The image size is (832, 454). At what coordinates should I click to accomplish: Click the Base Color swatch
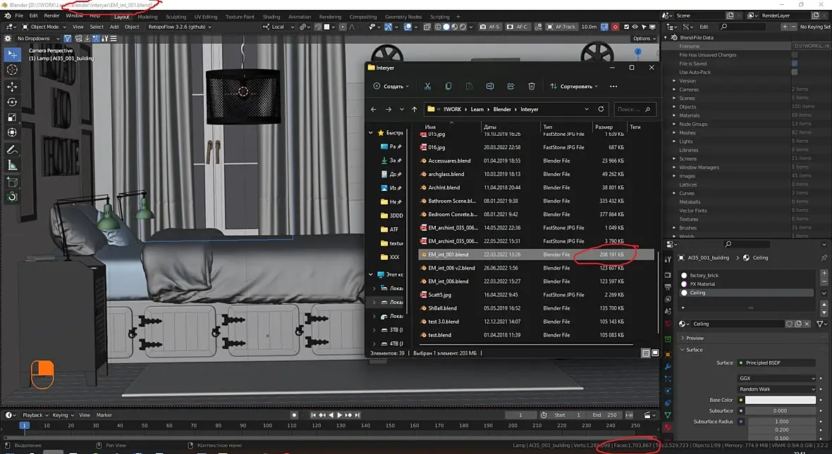pos(780,400)
